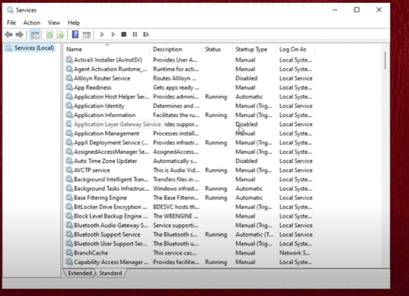Screen dimensions: 409x296
Task: Sort by the Status column header
Action: pyautogui.click(x=217, y=49)
